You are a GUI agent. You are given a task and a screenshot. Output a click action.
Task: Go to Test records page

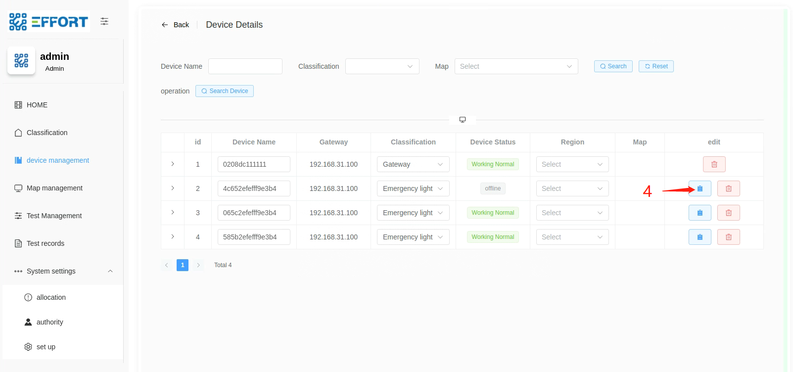tap(46, 243)
